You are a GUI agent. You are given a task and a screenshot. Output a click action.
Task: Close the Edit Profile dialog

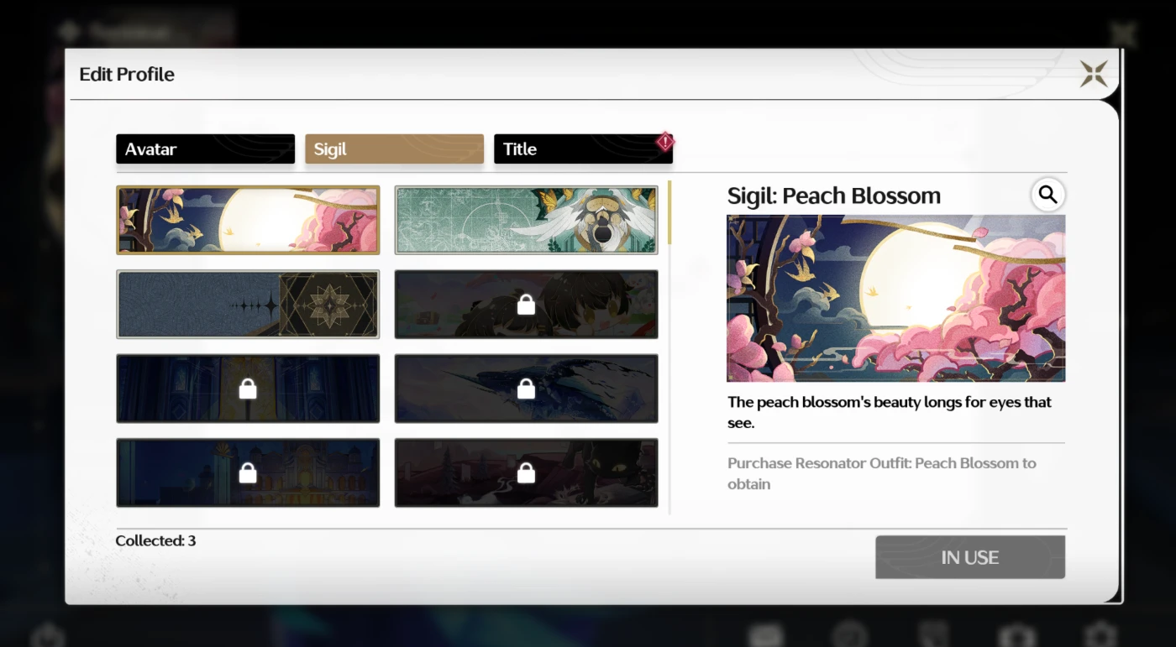coord(1094,74)
